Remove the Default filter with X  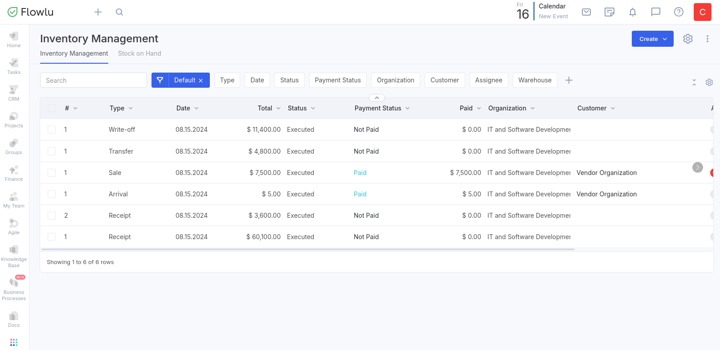[x=201, y=81]
